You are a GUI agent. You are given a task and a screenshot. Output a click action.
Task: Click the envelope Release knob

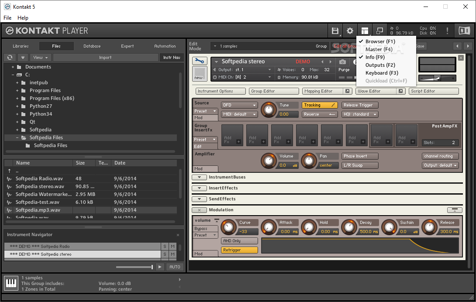[429, 227]
